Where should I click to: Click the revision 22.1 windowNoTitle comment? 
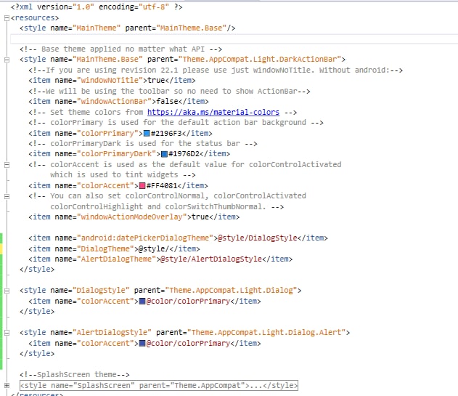(216, 70)
